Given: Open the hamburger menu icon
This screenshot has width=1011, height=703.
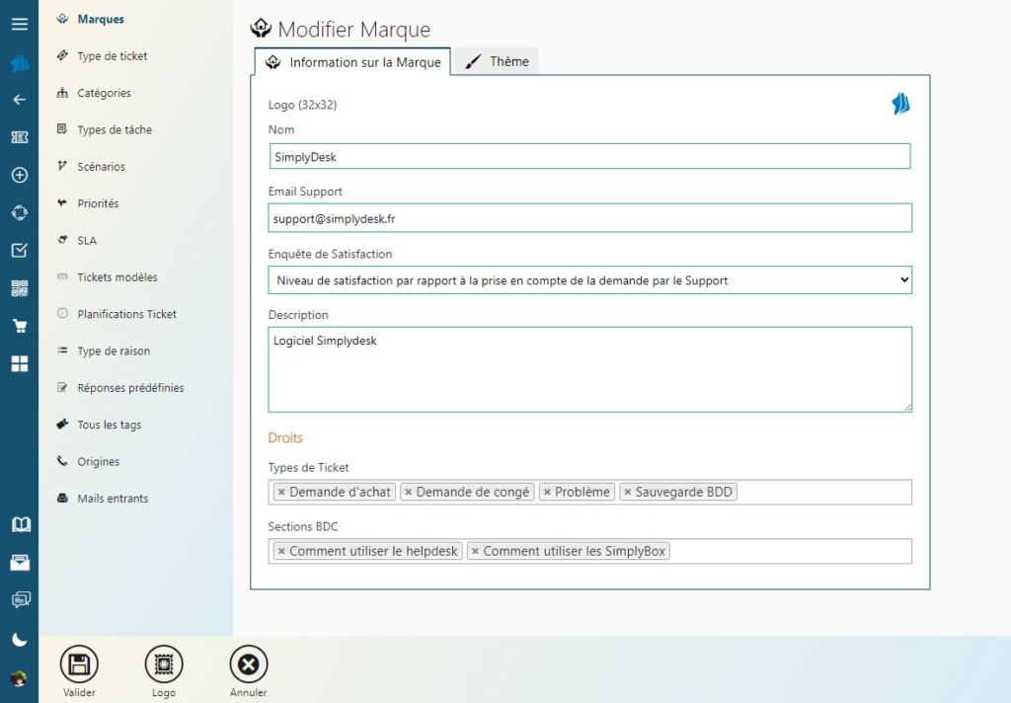Looking at the screenshot, I should pyautogui.click(x=19, y=24).
